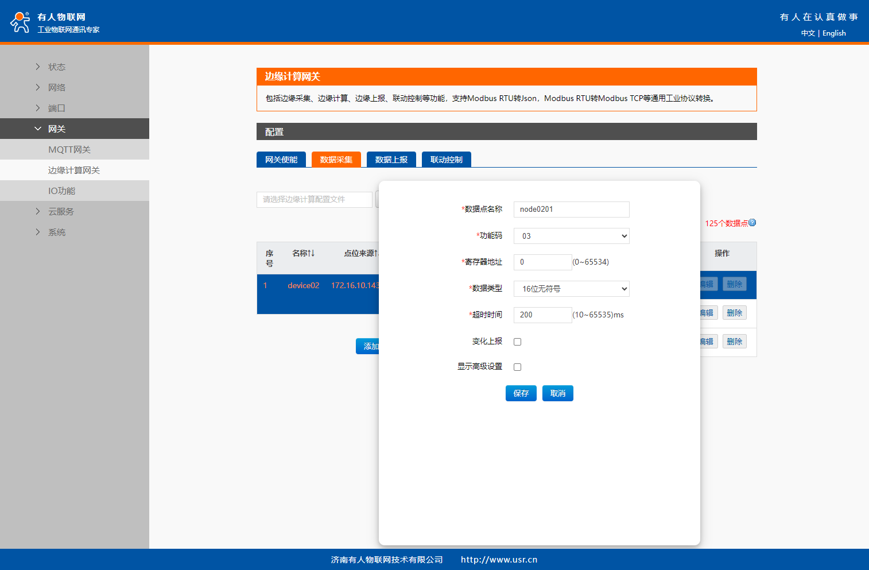Collapse the 网关 sidebar section

pyautogui.click(x=56, y=129)
